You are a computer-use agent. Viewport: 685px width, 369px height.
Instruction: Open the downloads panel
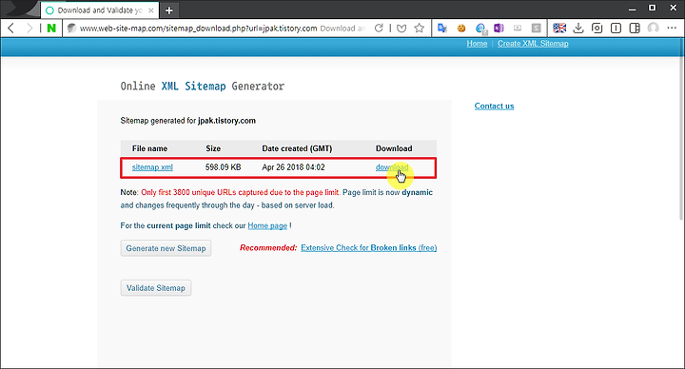(x=578, y=29)
